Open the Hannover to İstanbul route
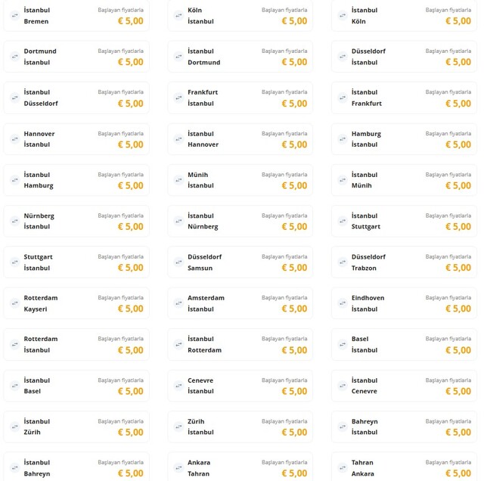This screenshot has height=481, width=484. pos(76,138)
